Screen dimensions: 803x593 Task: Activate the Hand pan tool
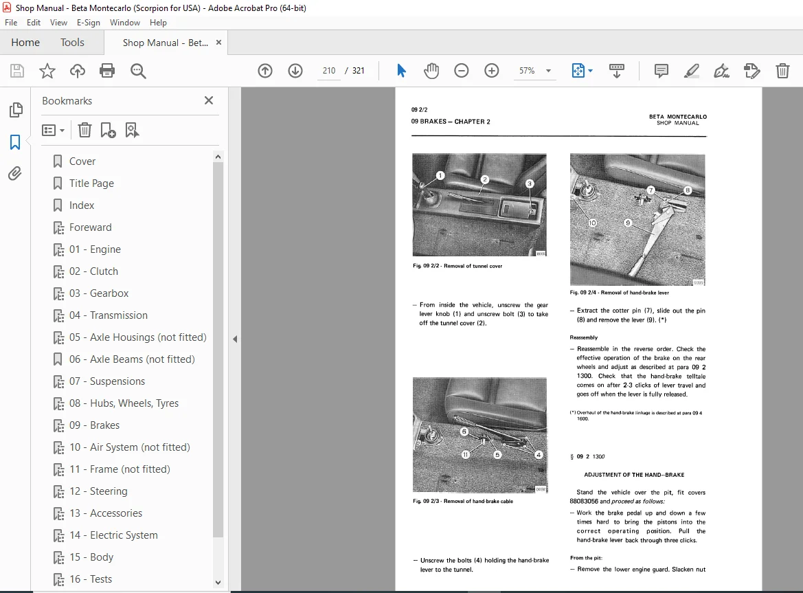coord(431,71)
